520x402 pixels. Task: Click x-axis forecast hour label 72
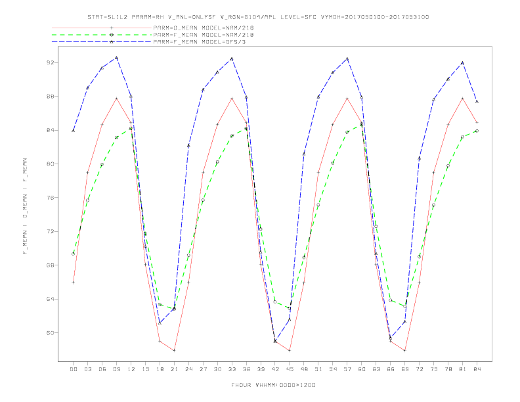click(419, 369)
